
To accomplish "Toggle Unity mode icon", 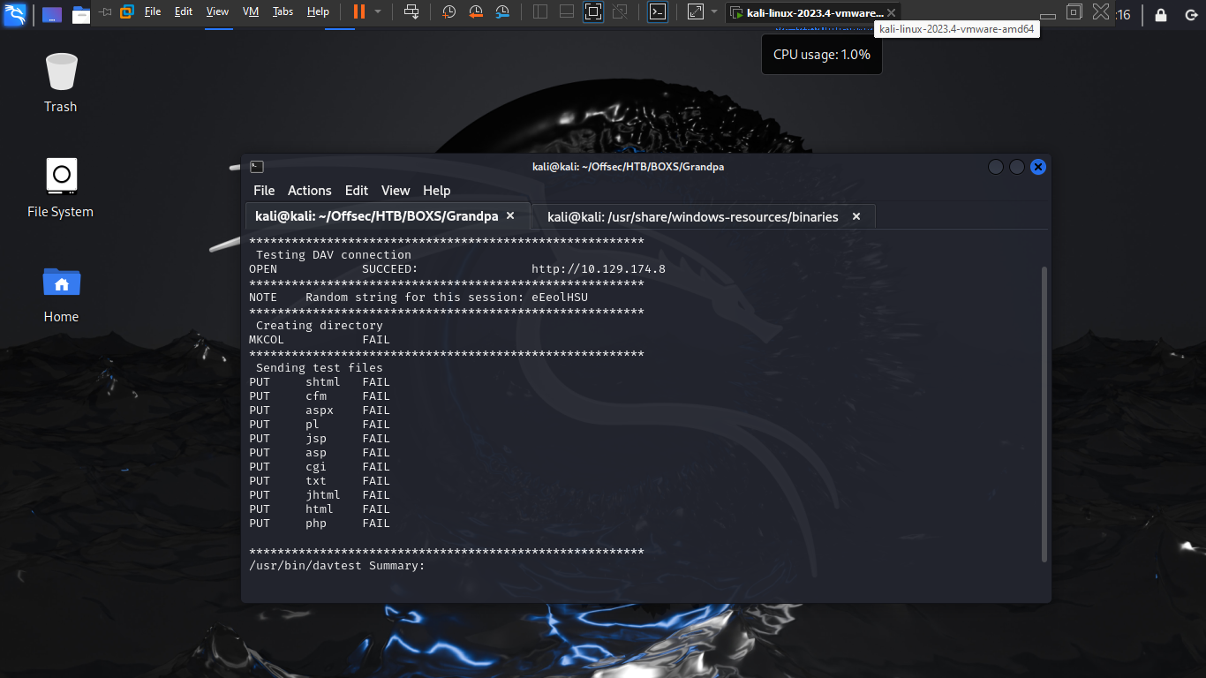I will click(x=620, y=11).
